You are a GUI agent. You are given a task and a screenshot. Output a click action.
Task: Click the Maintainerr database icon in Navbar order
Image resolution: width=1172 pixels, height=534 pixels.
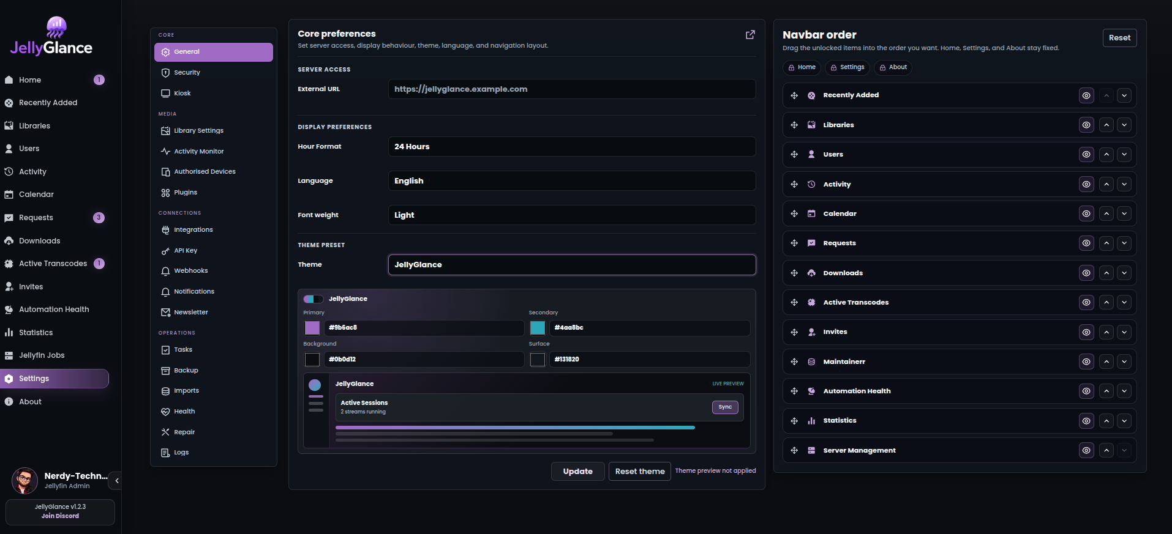pyautogui.click(x=811, y=362)
